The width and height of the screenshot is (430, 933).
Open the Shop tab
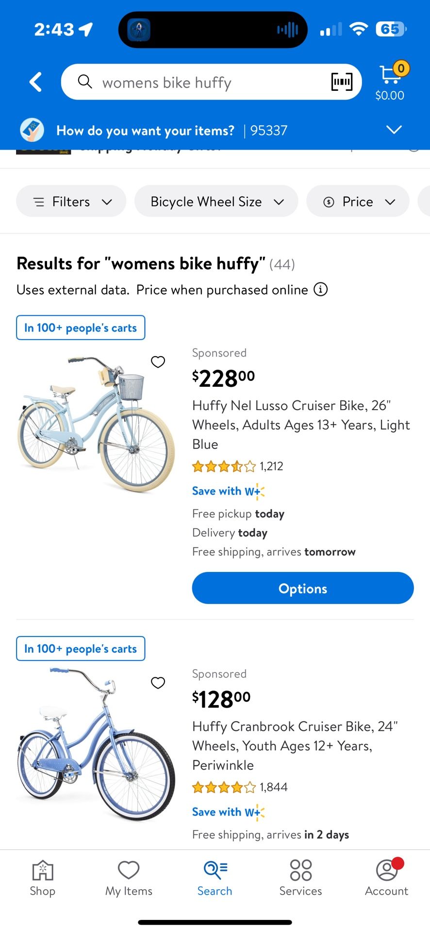click(x=43, y=878)
